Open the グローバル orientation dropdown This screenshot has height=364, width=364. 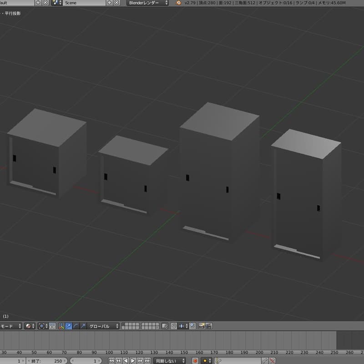(104, 326)
